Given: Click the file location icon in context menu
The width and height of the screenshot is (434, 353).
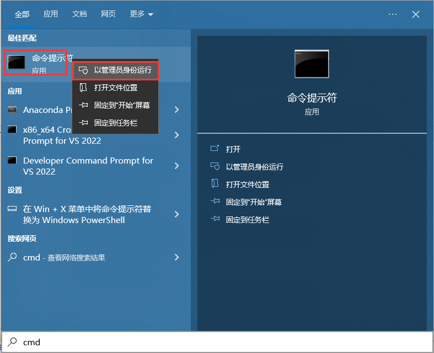Looking at the screenshot, I should tap(83, 88).
